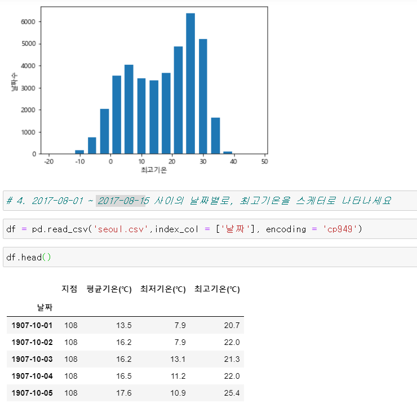Select row index 1907-10-02
This screenshot has height=403, width=417.
point(32,342)
